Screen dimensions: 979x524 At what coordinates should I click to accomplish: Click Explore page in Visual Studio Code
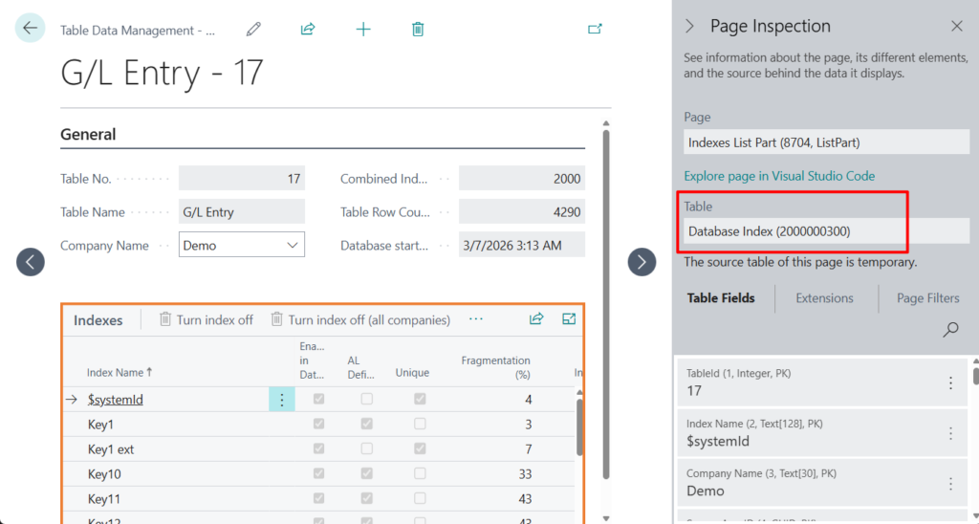(779, 176)
